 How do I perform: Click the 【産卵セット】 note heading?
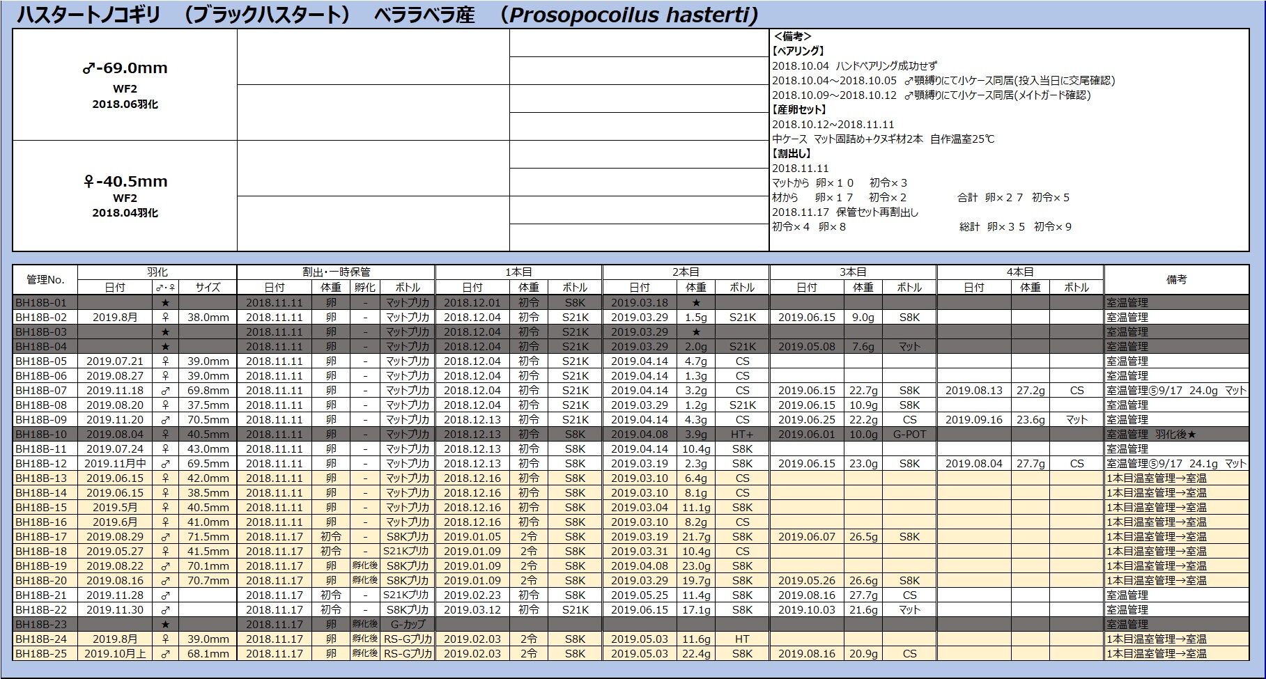click(x=800, y=109)
